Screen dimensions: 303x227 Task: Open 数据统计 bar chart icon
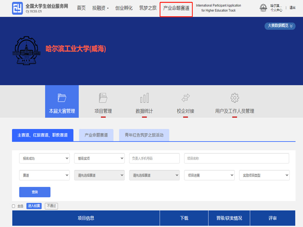point(144,98)
